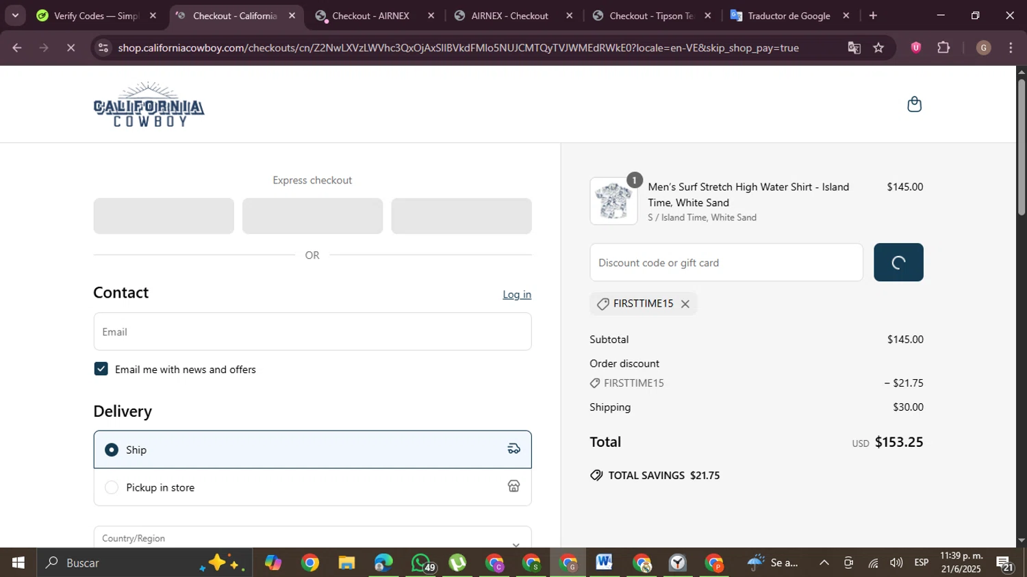
Task: Open Microsoft Word from the taskbar
Action: click(x=605, y=563)
